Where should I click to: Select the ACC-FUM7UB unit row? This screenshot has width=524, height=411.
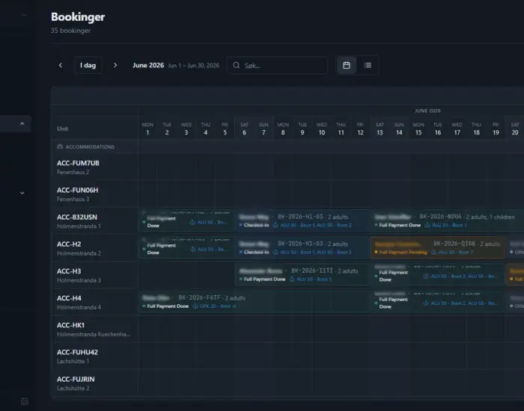click(94, 167)
